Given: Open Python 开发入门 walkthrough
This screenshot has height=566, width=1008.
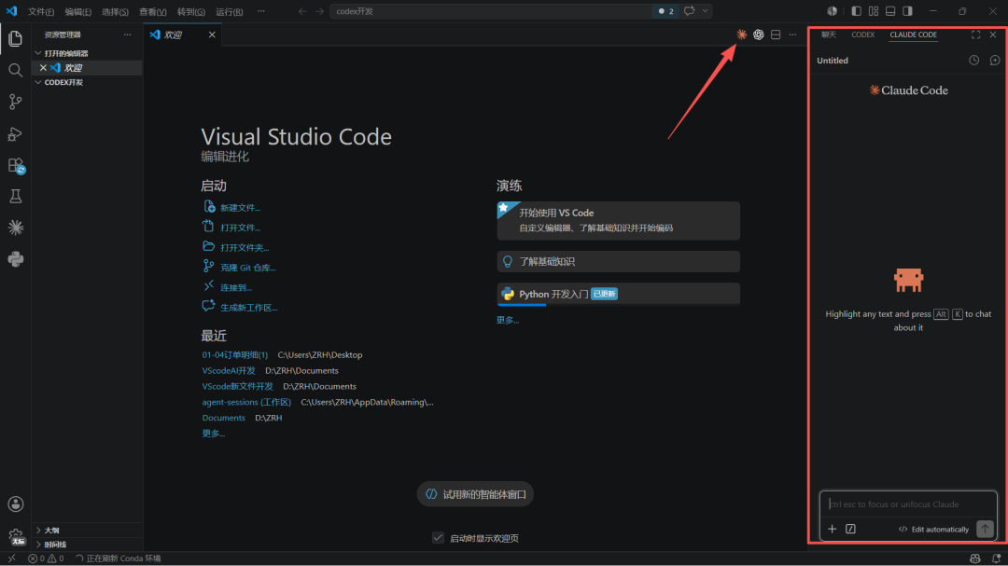Looking at the screenshot, I should [619, 294].
